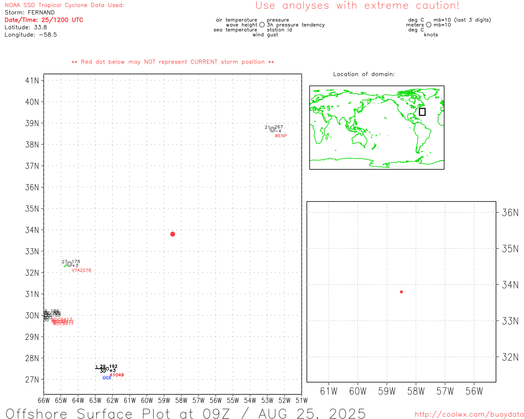
Task: Open the coolwx.com/buoydata link
Action: click(x=469, y=414)
